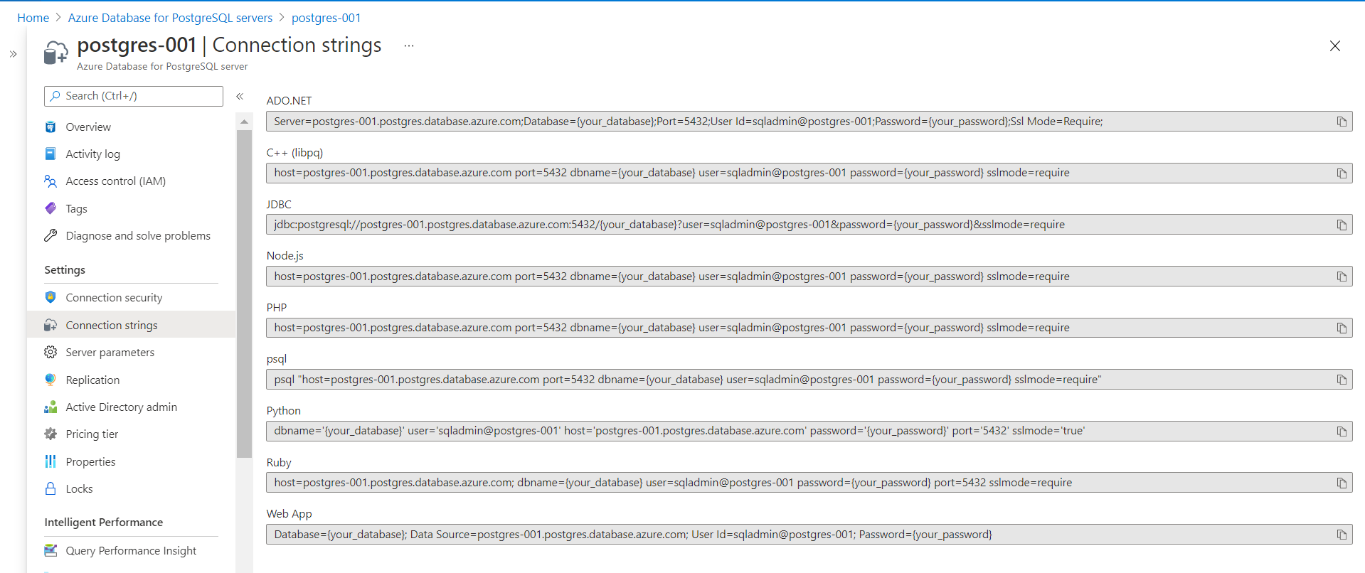Click the Properties bars icon
Viewport: 1365px width, 573px height.
tap(51, 461)
